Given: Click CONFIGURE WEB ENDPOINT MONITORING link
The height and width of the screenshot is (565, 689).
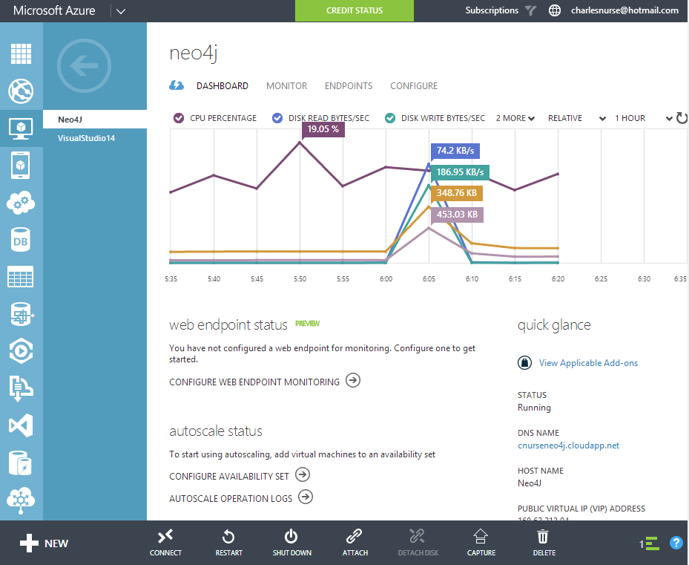Looking at the screenshot, I should click(265, 381).
